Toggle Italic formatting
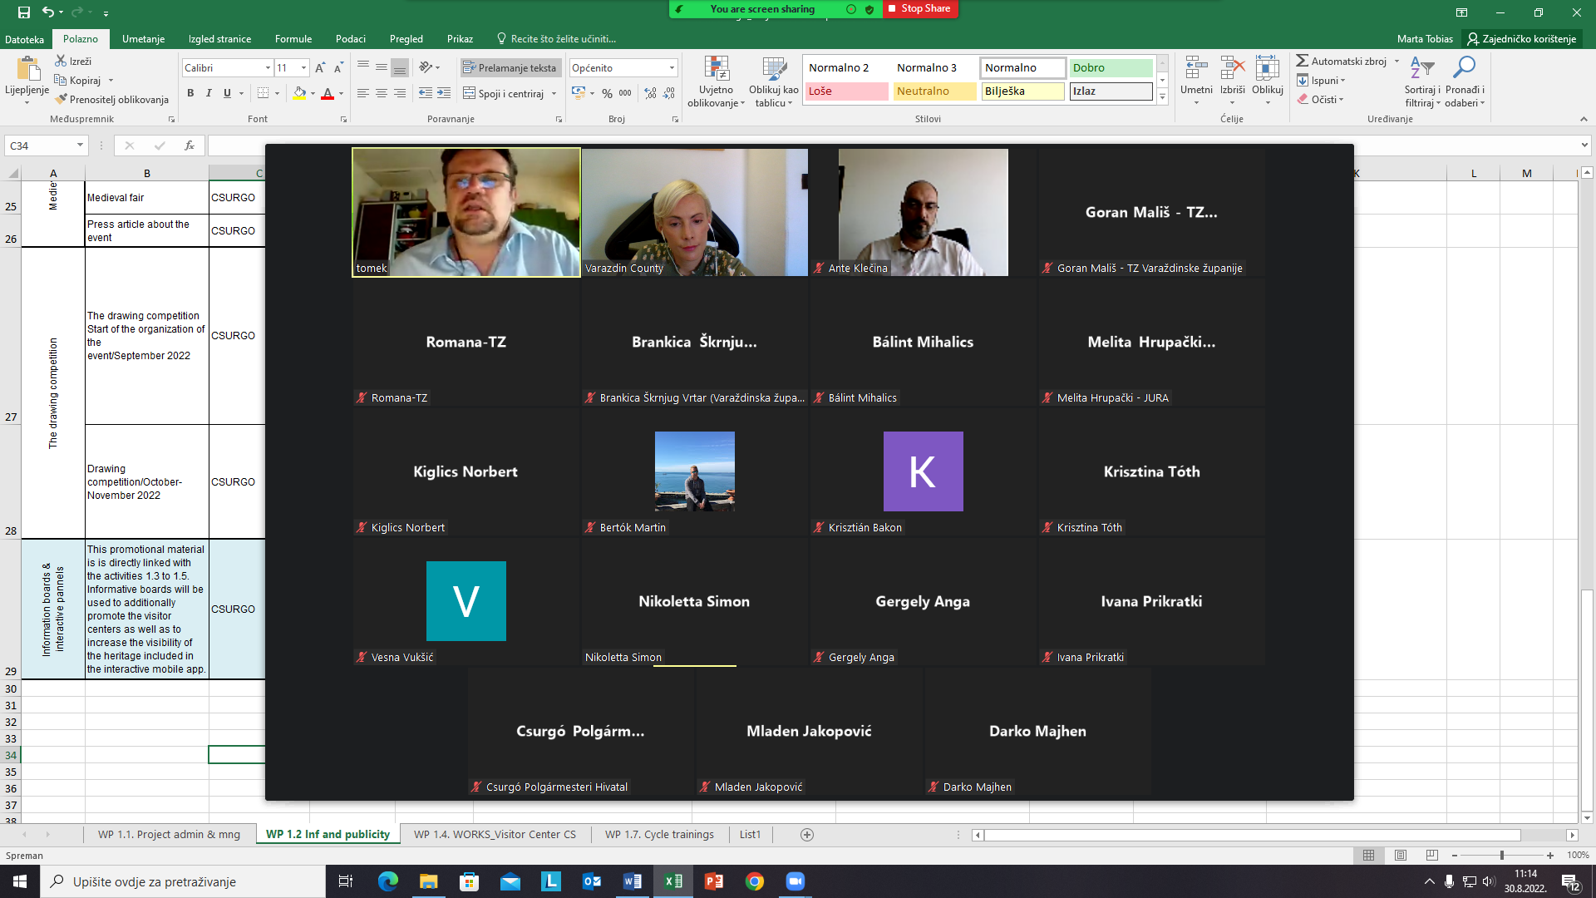This screenshot has height=898, width=1596. (x=209, y=93)
